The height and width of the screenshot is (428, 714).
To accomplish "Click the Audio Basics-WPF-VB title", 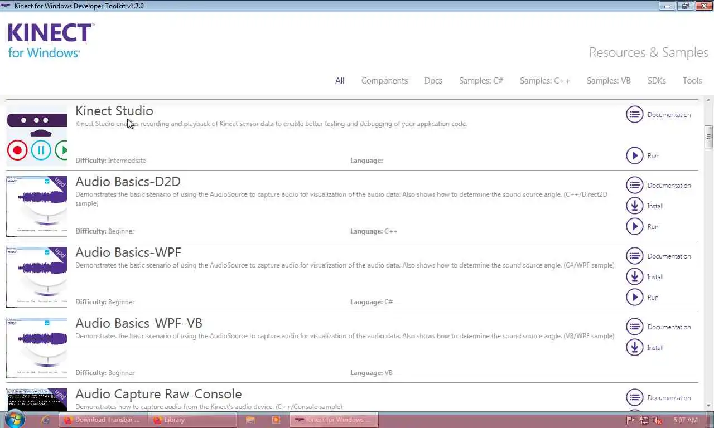I will pos(139,323).
